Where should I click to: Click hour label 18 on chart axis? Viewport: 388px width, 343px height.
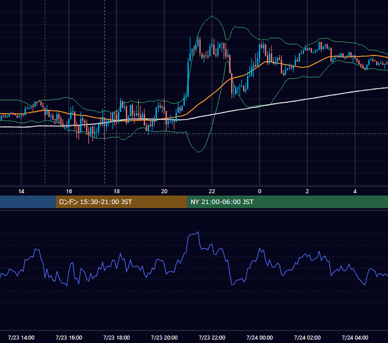point(116,192)
